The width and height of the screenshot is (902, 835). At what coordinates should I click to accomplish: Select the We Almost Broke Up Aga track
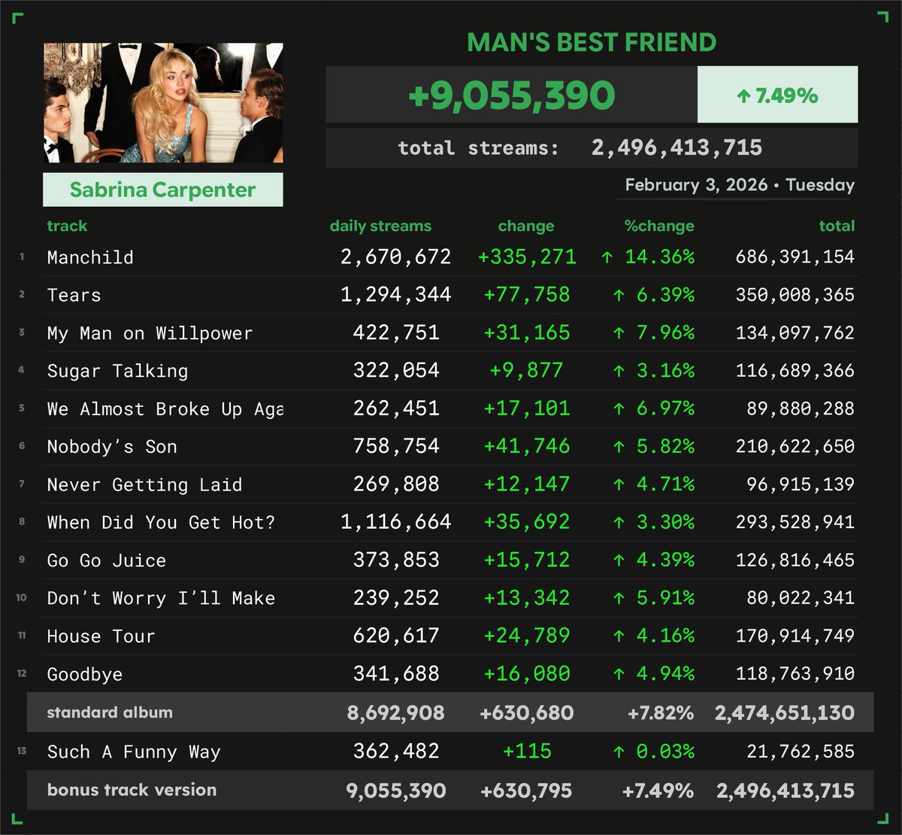pyautogui.click(x=165, y=409)
